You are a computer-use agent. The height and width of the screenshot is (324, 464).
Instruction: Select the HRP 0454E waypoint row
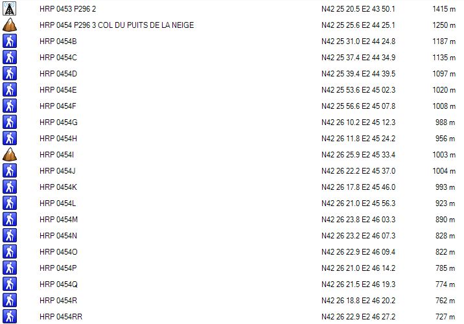pyautogui.click(x=232, y=89)
